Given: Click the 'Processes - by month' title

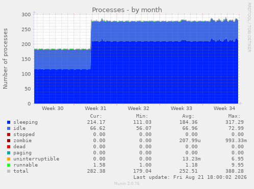Looking at the screenshot, I should point(127,10).
